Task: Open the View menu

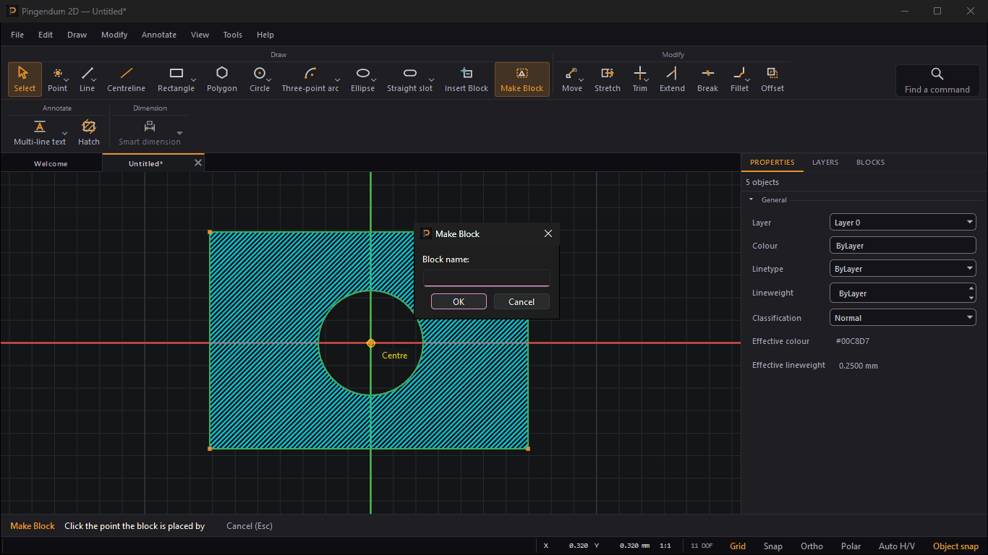Action: (x=200, y=35)
